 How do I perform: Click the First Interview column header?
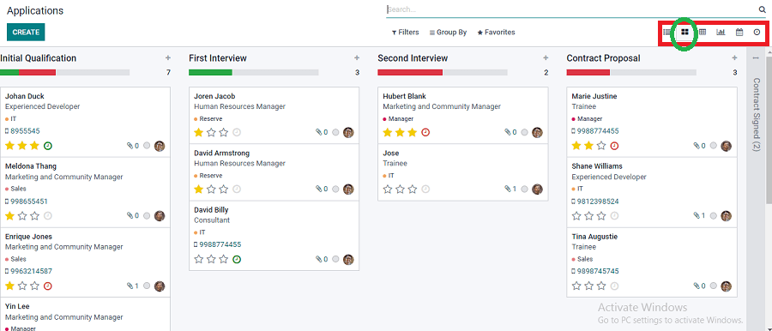(218, 58)
